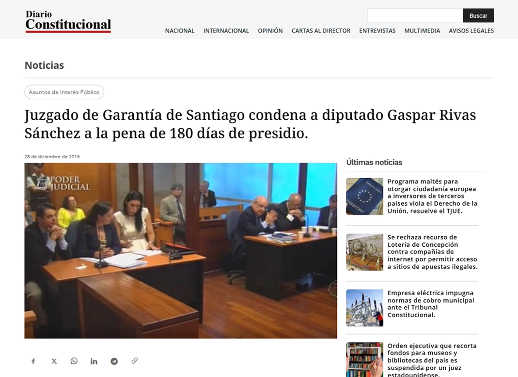Share article on LinkedIn icon
This screenshot has width=518, height=377.
pos(94,361)
